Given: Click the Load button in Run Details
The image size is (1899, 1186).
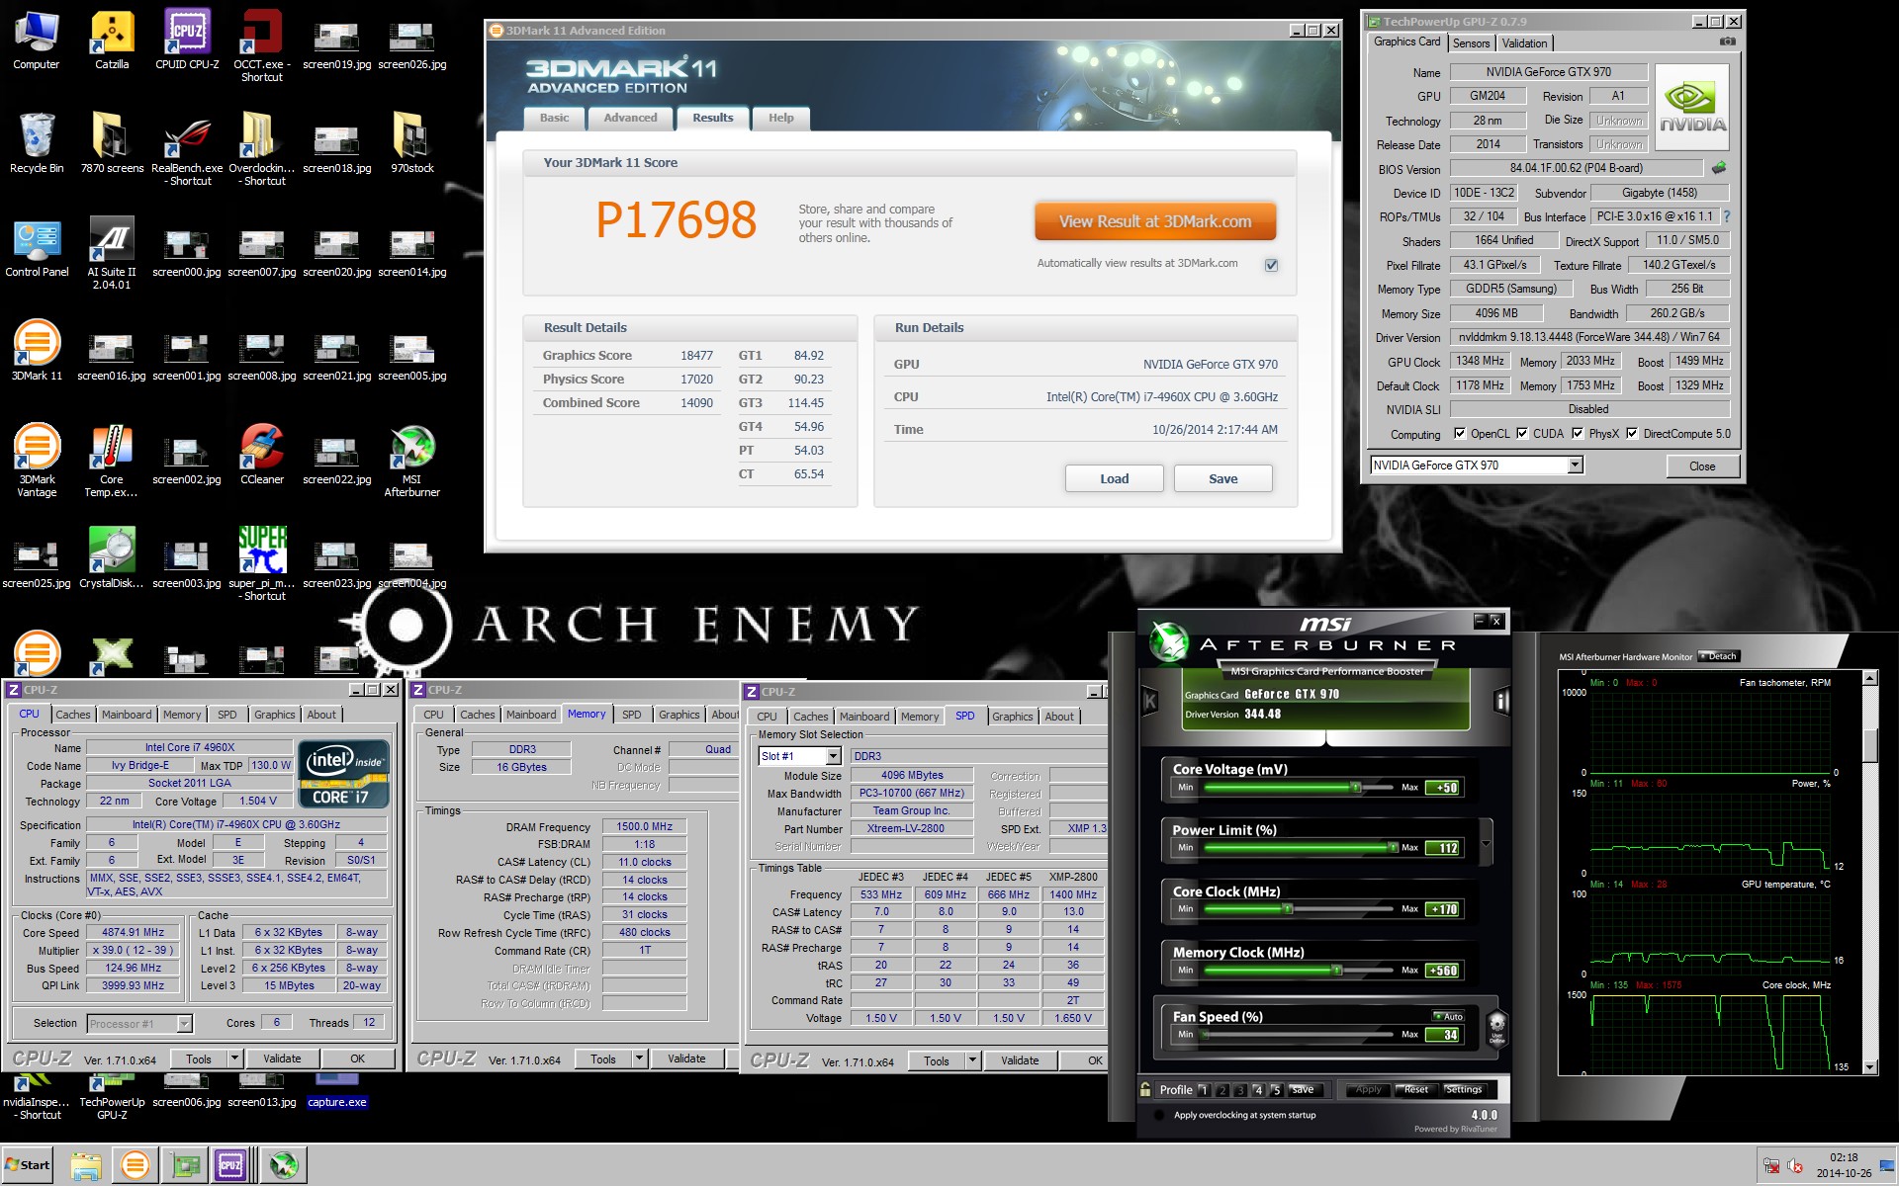Looking at the screenshot, I should 1114,478.
